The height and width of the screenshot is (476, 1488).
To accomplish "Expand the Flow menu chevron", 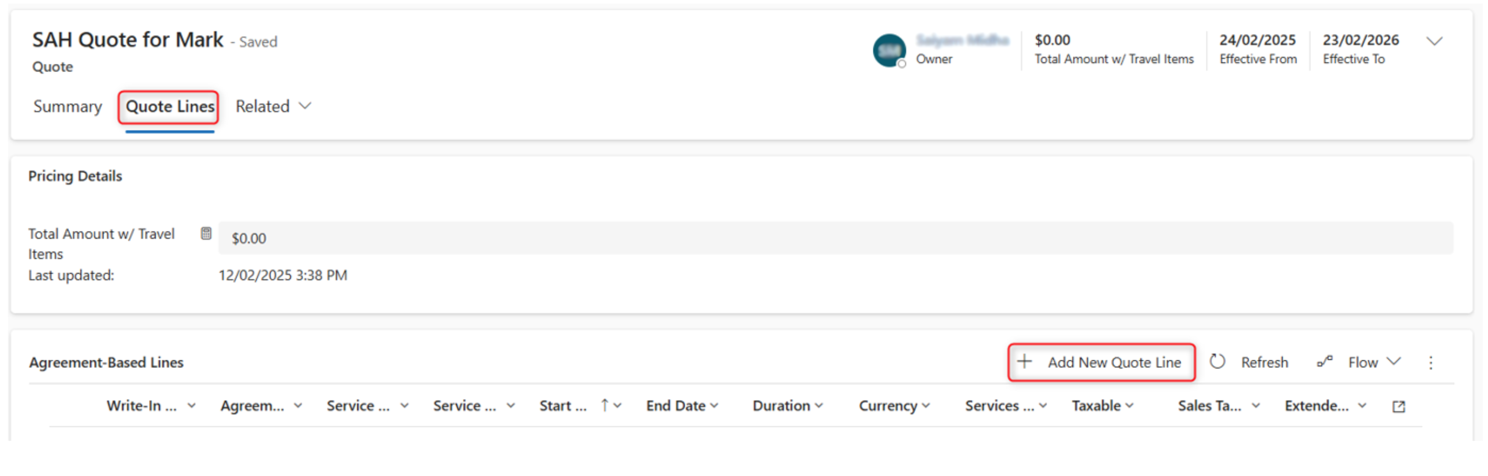I will point(1394,362).
